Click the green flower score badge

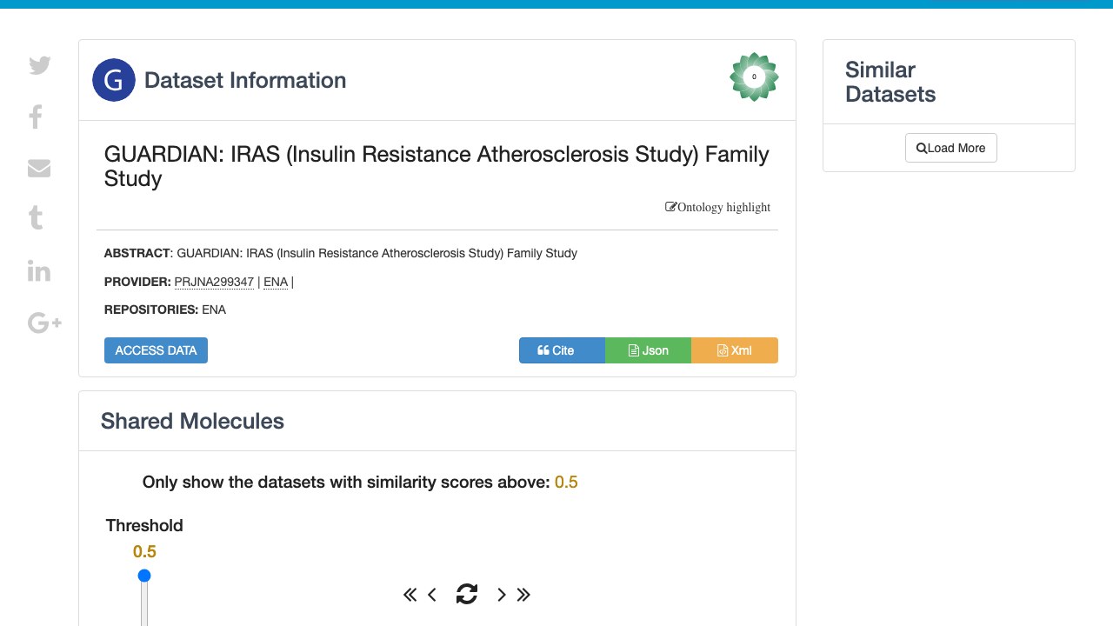[754, 77]
